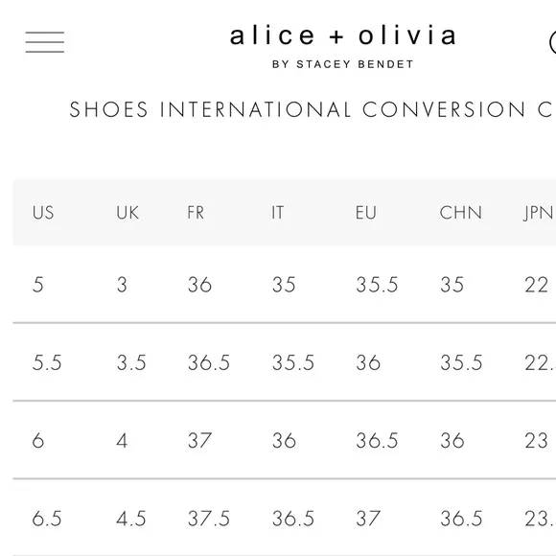The image size is (556, 556).
Task: Select the UK column header
Action: click(127, 213)
